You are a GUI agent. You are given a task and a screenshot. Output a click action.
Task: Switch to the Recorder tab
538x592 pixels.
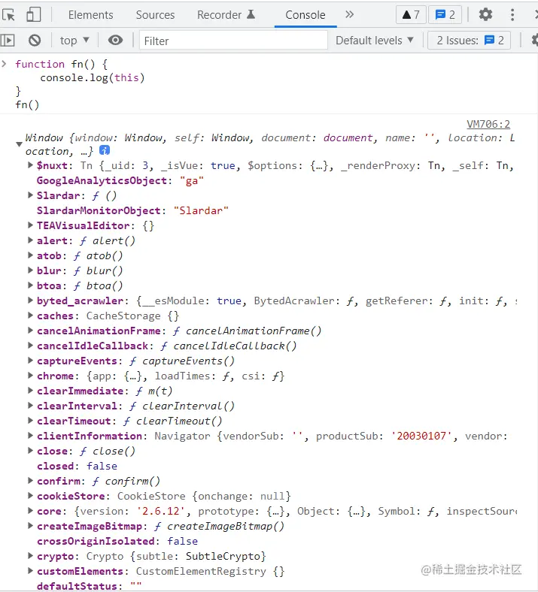(x=226, y=15)
